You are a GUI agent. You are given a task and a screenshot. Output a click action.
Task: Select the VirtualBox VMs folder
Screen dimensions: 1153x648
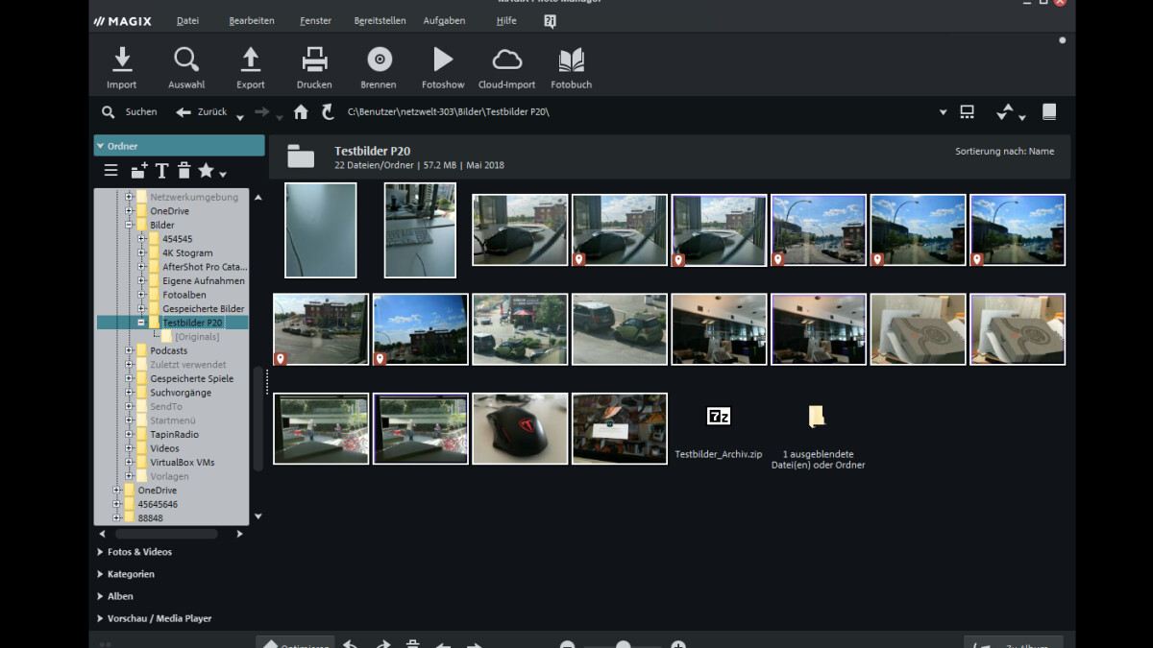pyautogui.click(x=183, y=463)
